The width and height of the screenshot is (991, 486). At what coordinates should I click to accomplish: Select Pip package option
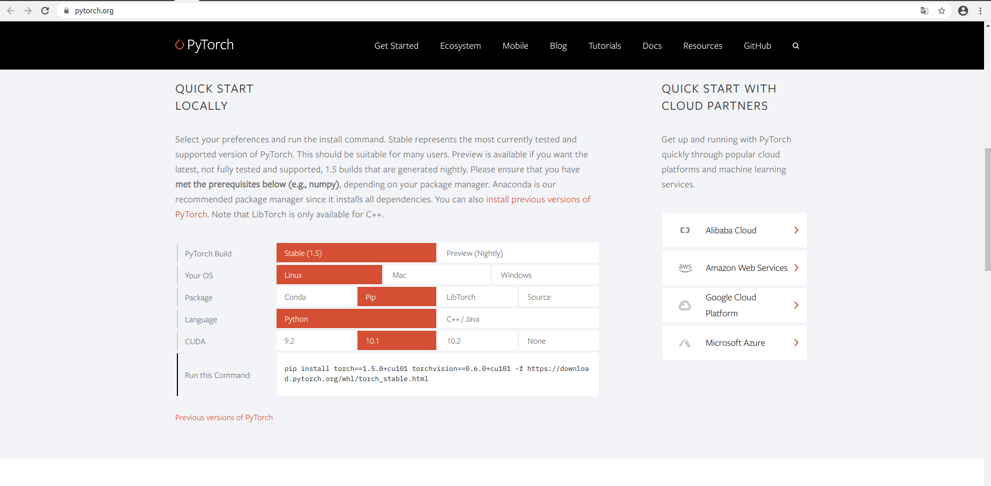pyautogui.click(x=397, y=297)
